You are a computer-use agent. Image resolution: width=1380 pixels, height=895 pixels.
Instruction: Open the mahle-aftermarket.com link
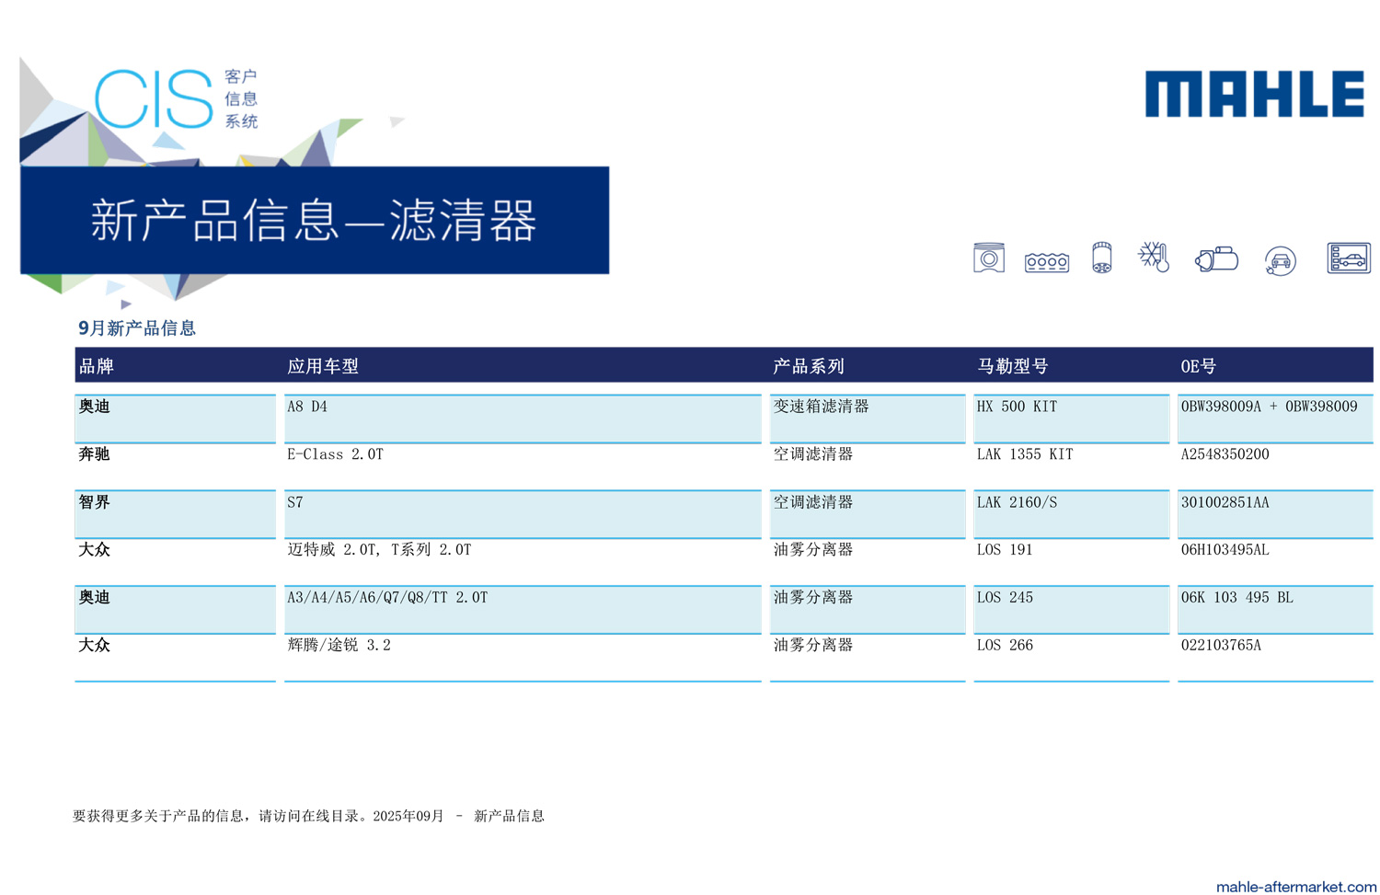click(1295, 886)
